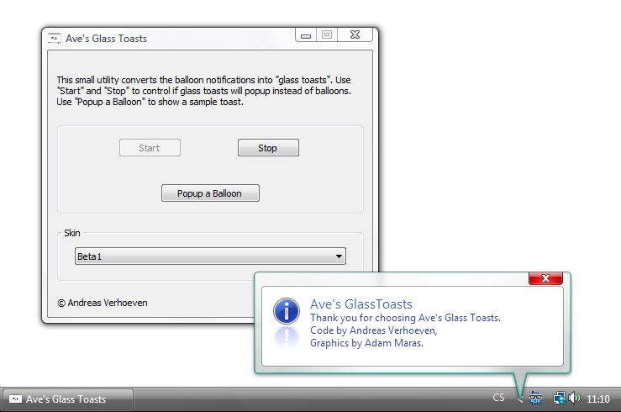The height and width of the screenshot is (412, 621).
Task: Click the disabled maximize button in the title bar
Action: coord(327,34)
